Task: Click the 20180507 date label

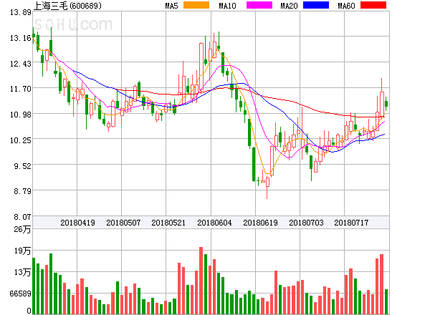Action: 123,223
